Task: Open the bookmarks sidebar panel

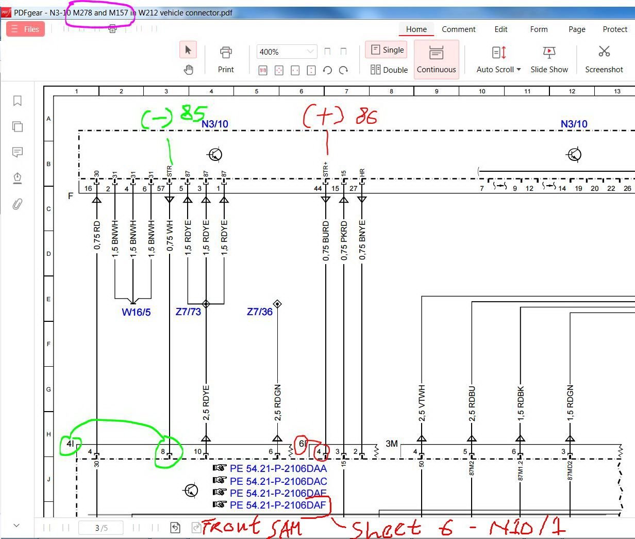Action: [18, 101]
